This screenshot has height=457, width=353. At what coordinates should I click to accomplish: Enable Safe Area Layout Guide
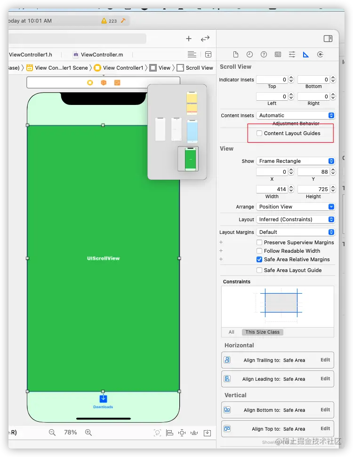click(x=259, y=270)
